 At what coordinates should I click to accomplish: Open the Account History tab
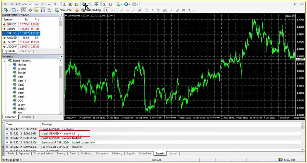43,154
